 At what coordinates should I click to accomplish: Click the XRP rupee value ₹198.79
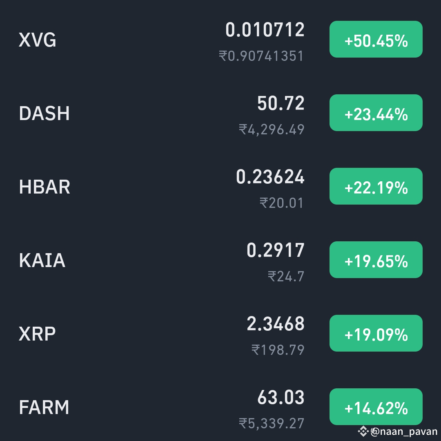(x=278, y=350)
